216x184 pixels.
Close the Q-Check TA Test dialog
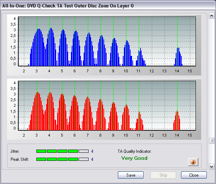pyautogui.click(x=194, y=175)
